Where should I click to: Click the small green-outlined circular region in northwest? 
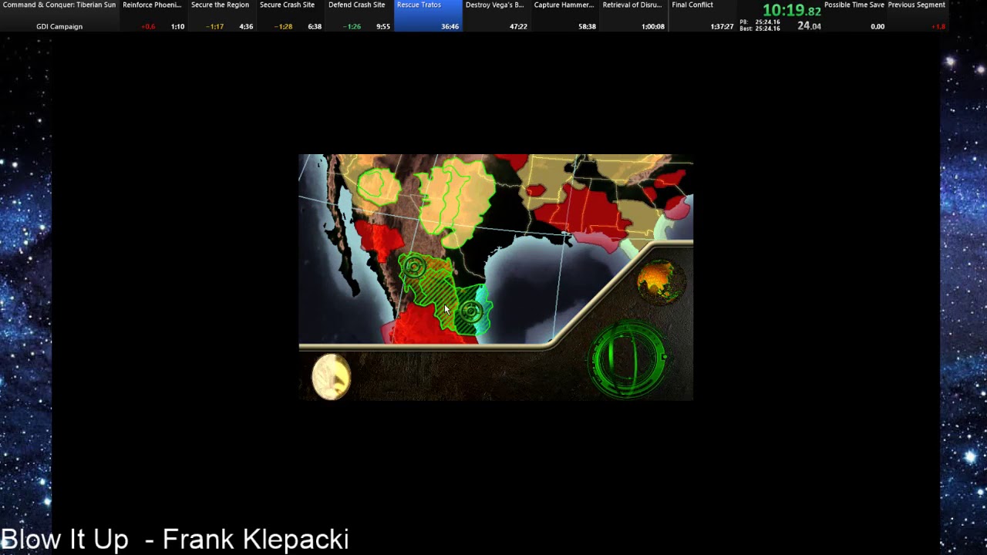[x=378, y=187]
